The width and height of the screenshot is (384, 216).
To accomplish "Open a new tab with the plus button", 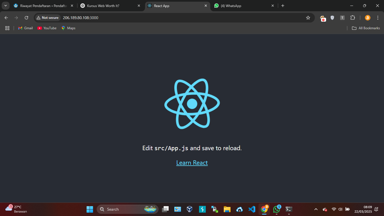I will click(x=283, y=6).
